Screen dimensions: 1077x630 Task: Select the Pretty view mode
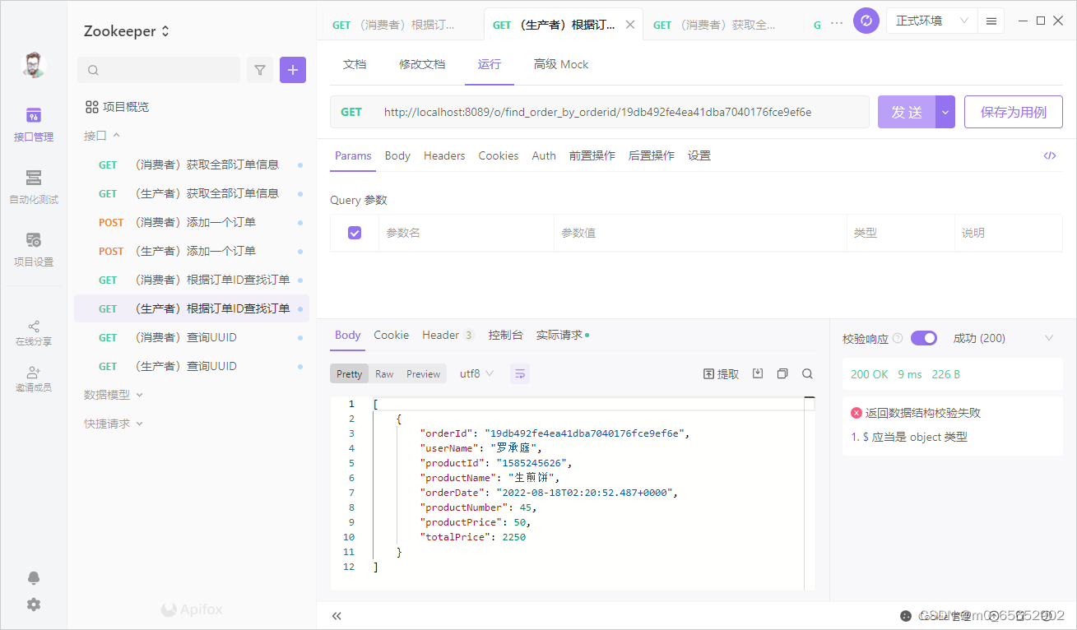349,373
